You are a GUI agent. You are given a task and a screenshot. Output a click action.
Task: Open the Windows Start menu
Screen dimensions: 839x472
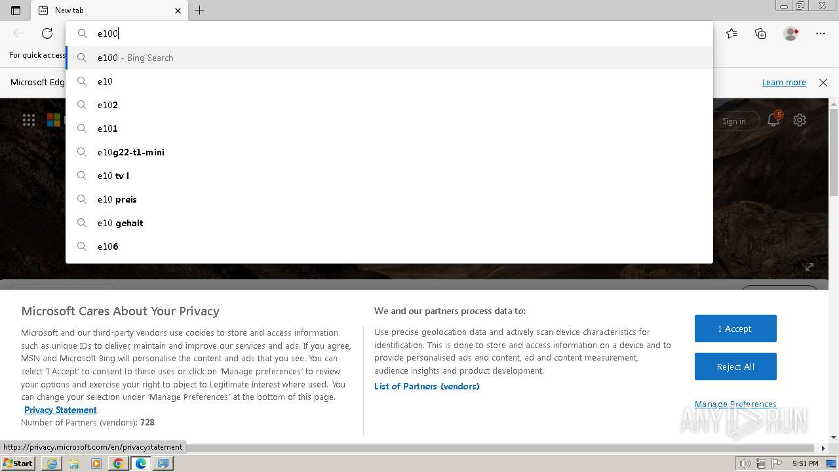click(x=18, y=463)
